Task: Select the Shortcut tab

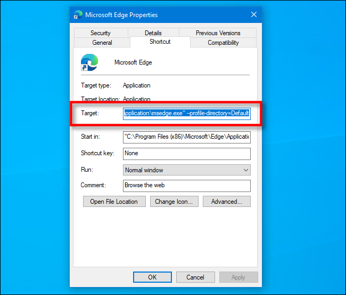Action: (x=160, y=42)
